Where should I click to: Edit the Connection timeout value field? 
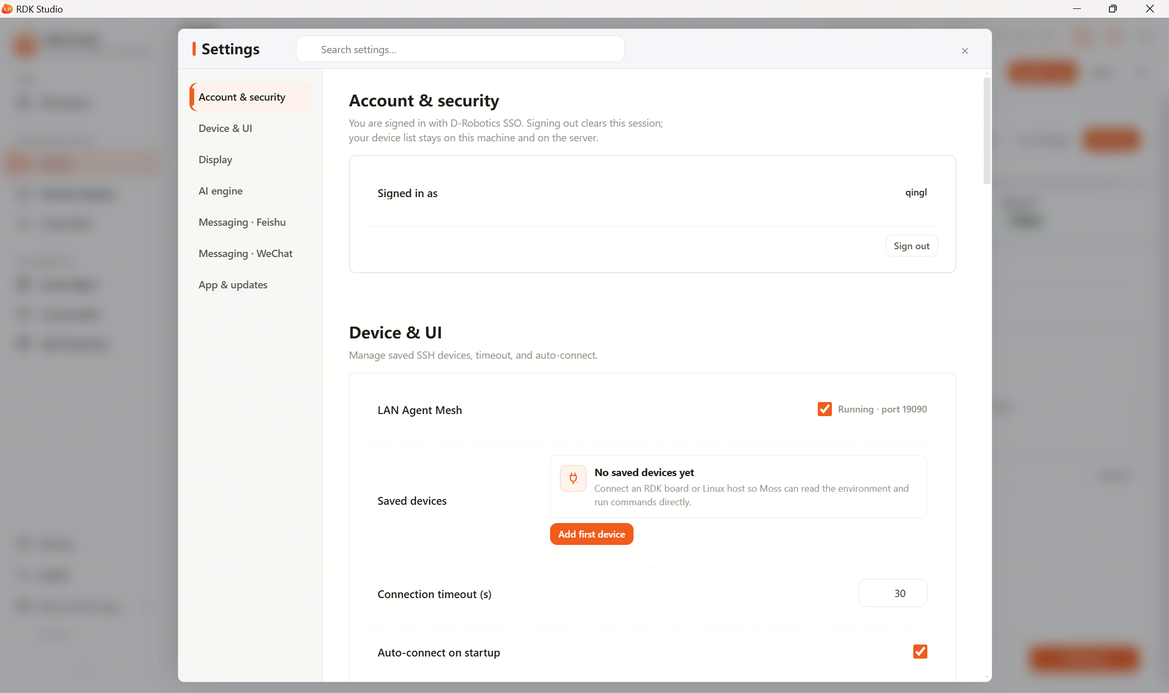tap(892, 593)
